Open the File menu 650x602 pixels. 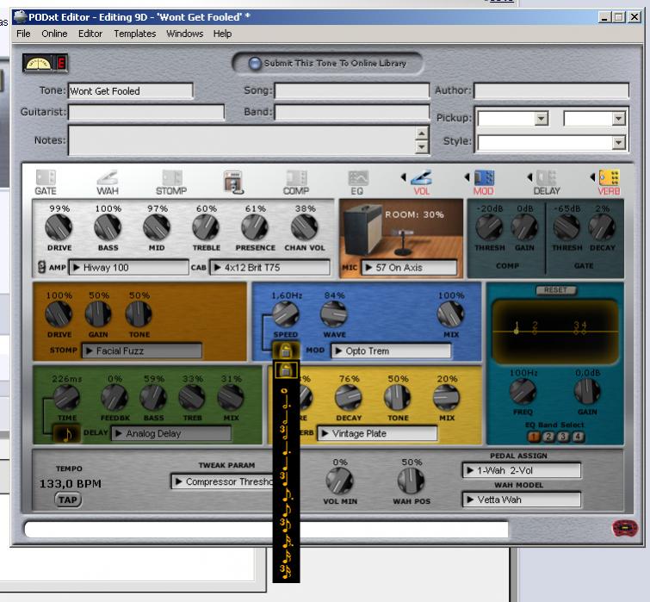pyautogui.click(x=23, y=34)
